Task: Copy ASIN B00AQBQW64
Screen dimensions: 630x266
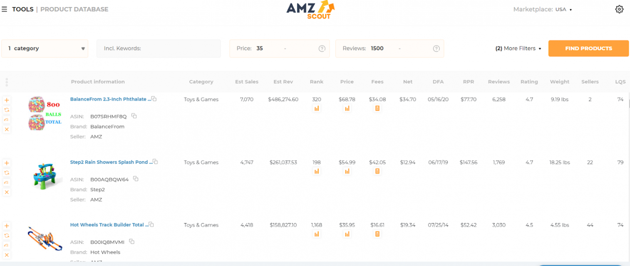Action: click(x=136, y=179)
